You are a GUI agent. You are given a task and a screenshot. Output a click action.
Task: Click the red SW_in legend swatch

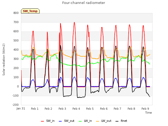pyautogui.click(x=43, y=121)
